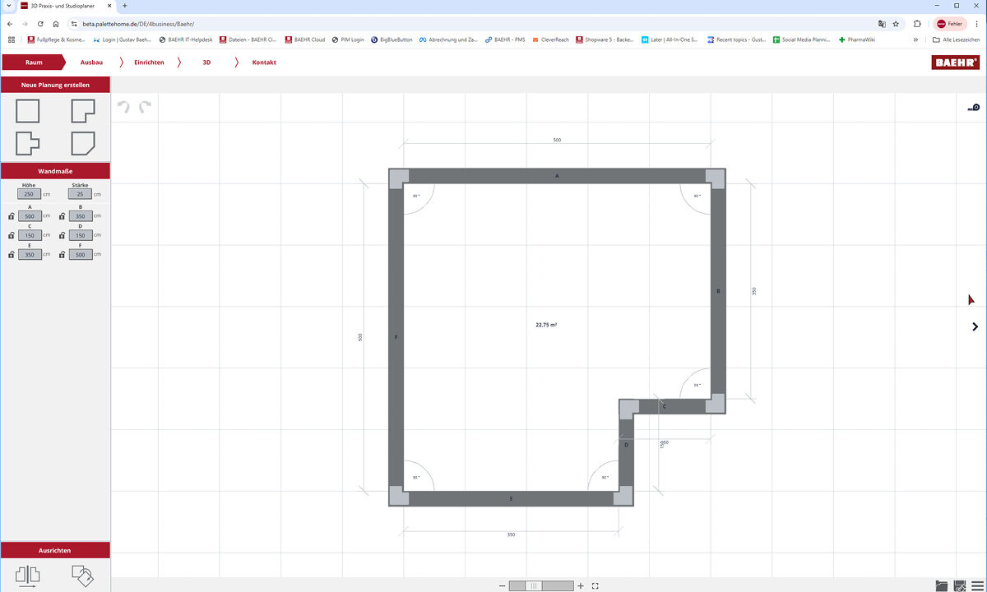Select the square room shape template
987x592 pixels.
[x=28, y=110]
